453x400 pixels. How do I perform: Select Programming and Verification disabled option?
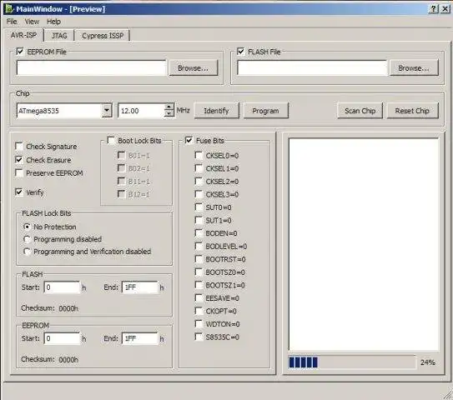coord(27,252)
